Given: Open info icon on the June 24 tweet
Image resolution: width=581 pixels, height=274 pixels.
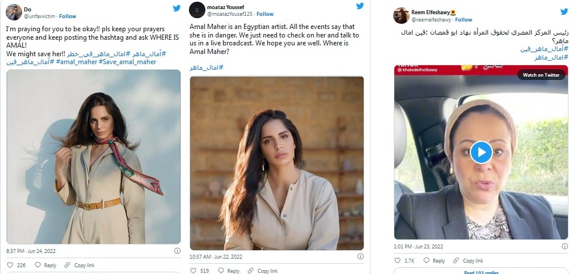Looking at the screenshot, I should point(177,250).
